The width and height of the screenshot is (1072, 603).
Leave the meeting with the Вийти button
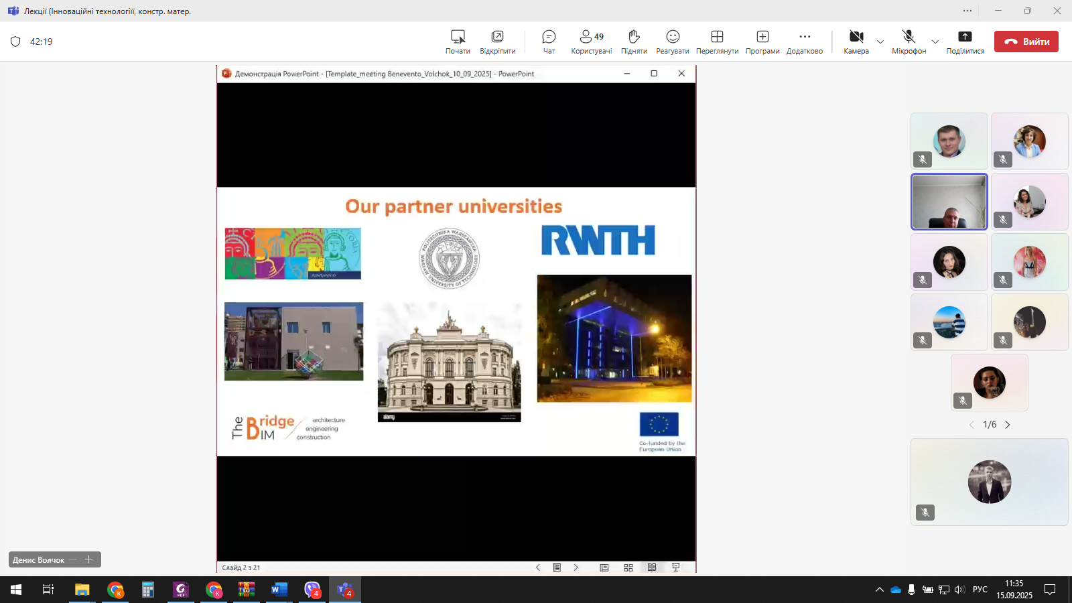coord(1026,42)
